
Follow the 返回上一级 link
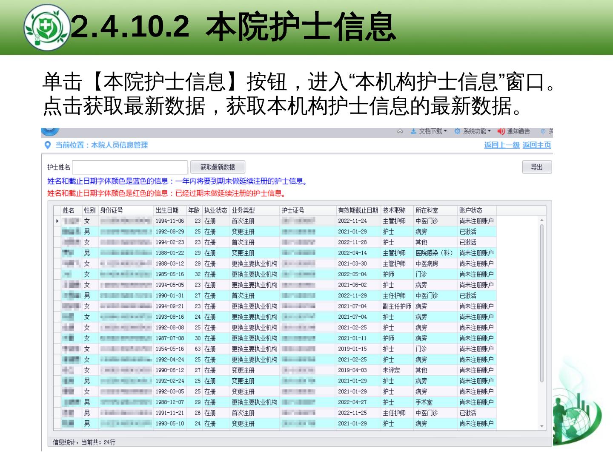coord(501,145)
